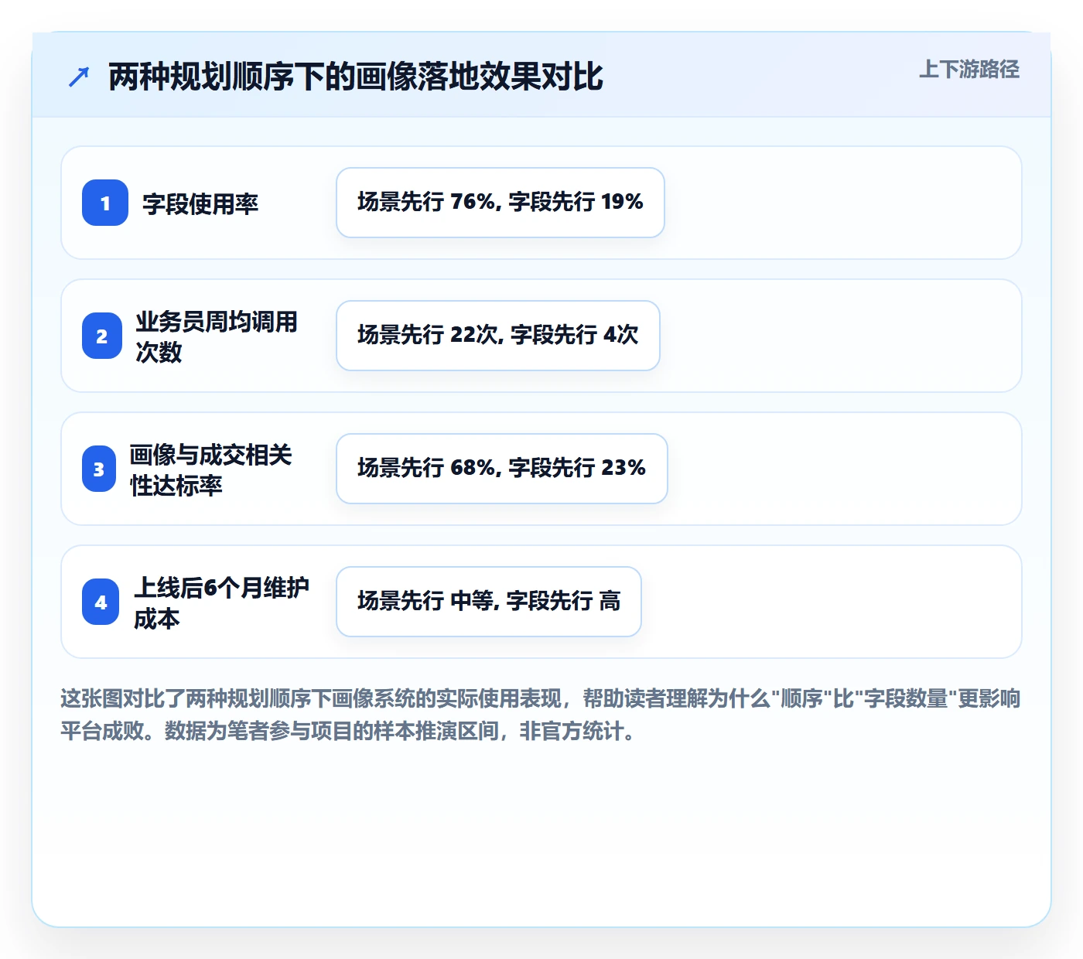The height and width of the screenshot is (959, 1083).
Task: Select the 画像与成交相关性达标率 label
Action: pyautogui.click(x=210, y=469)
